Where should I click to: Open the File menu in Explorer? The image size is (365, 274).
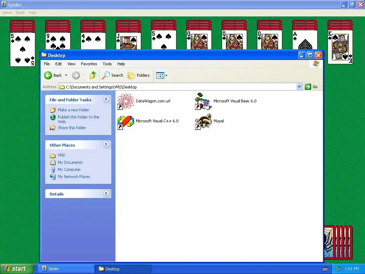tap(47, 64)
